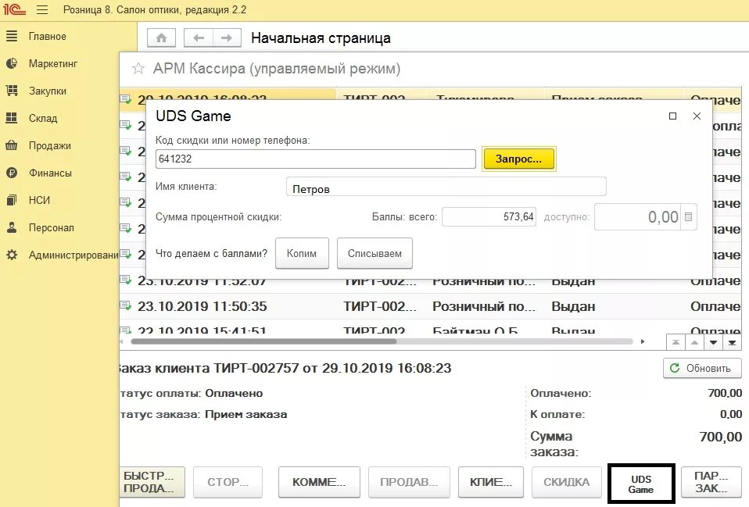The width and height of the screenshot is (749, 507).
Task: Open the Главное section
Action: click(47, 36)
